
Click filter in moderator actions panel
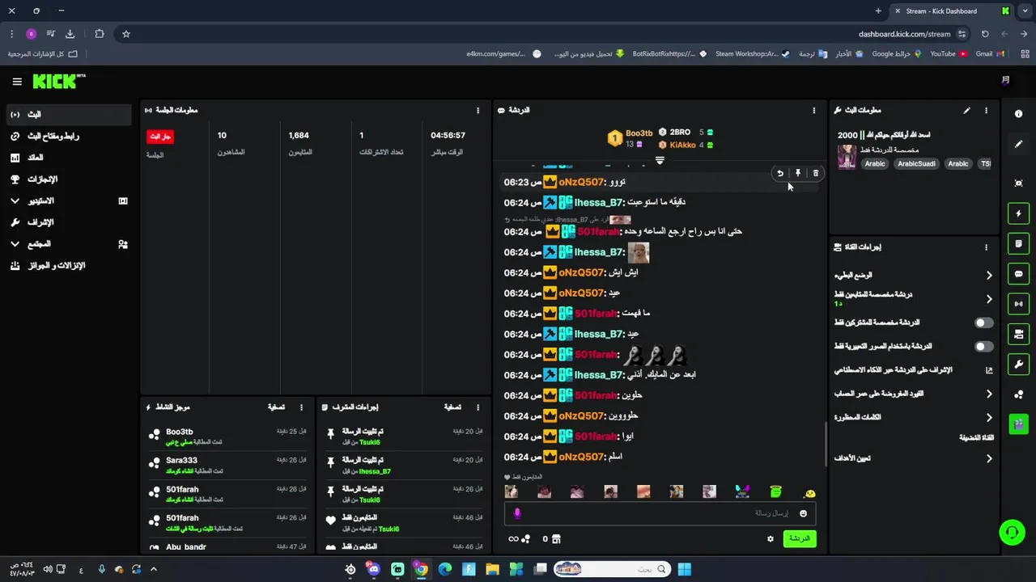452,407
